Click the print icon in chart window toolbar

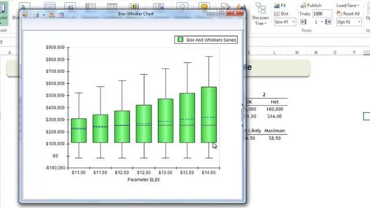36,15
